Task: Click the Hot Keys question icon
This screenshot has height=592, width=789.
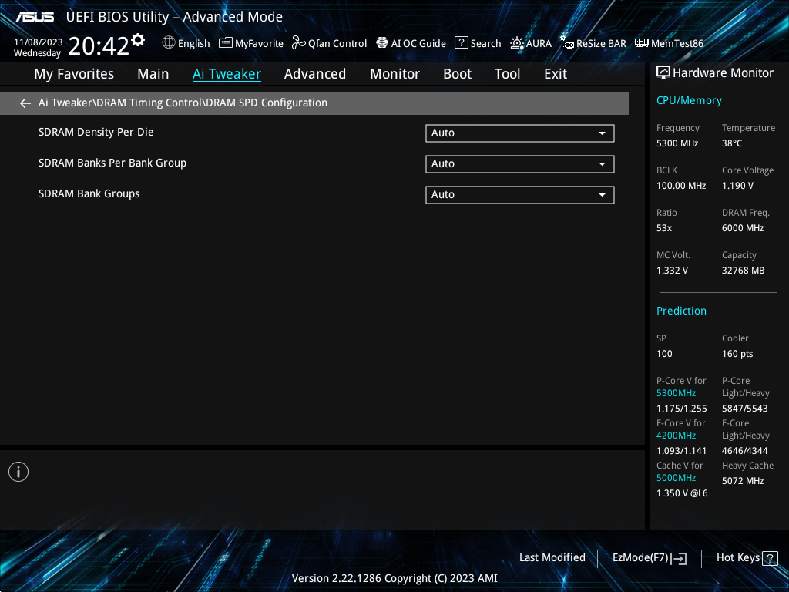Action: (770, 558)
